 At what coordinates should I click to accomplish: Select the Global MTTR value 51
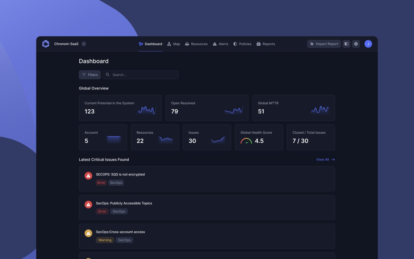click(x=261, y=112)
